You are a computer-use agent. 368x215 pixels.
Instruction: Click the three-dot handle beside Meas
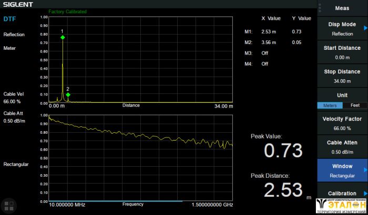(320, 8)
